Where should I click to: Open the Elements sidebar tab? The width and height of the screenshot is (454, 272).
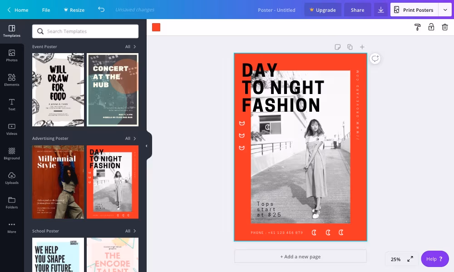(12, 80)
